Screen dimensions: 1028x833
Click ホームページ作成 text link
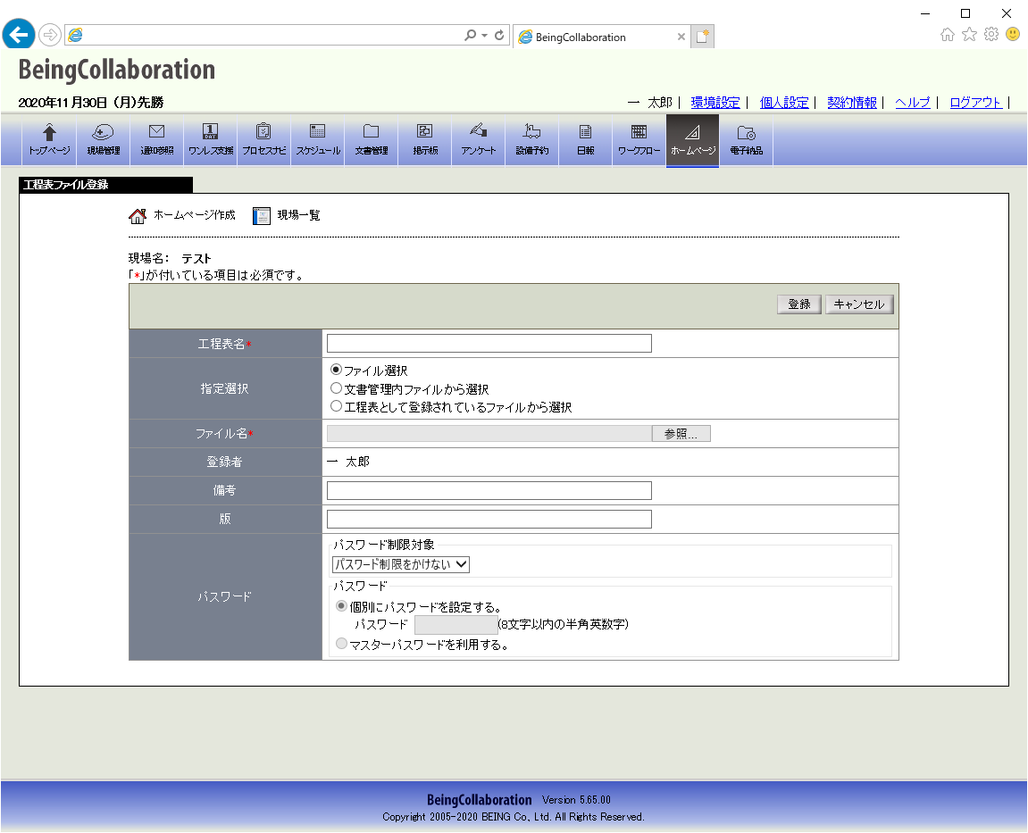point(194,215)
